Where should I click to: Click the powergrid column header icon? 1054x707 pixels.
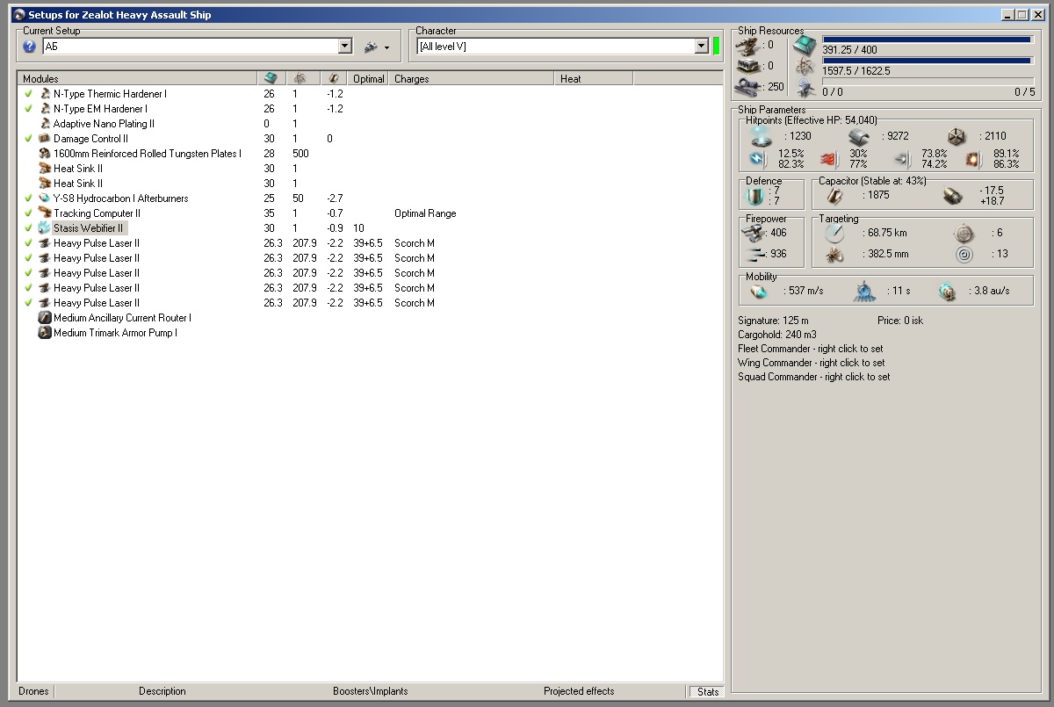[x=300, y=78]
